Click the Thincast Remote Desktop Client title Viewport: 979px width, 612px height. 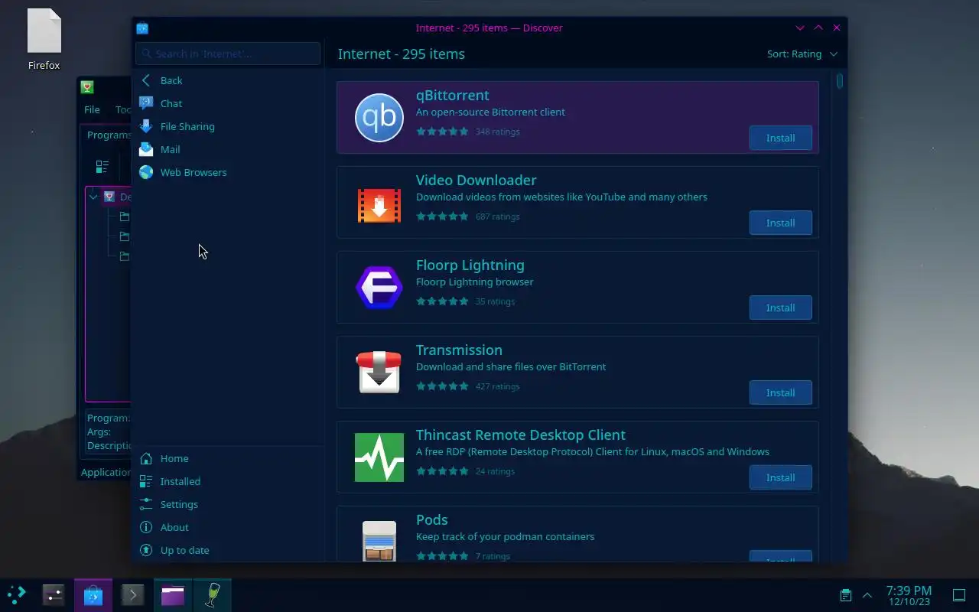[x=520, y=435]
